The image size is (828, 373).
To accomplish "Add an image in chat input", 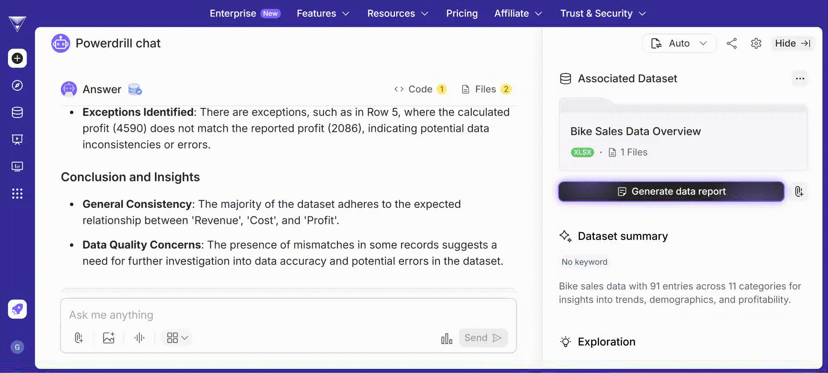I will 109,338.
